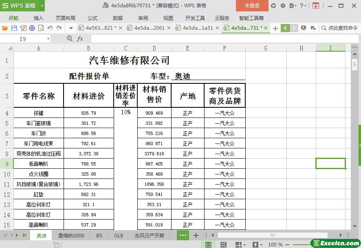Click the Open file folder icon
Image resolution: width=361 pixels, height=248 pixels.
[x=5, y=28]
